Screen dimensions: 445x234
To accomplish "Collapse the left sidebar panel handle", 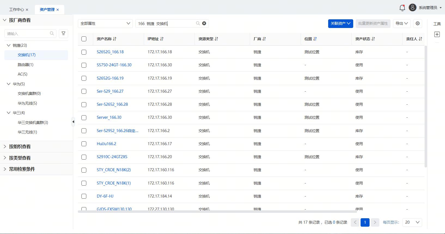I will 73,122.
